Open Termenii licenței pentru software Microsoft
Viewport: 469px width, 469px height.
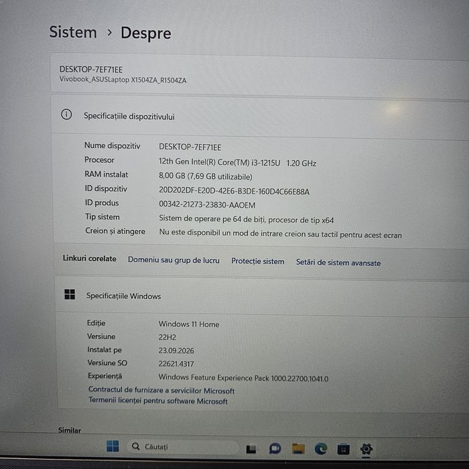(x=158, y=401)
